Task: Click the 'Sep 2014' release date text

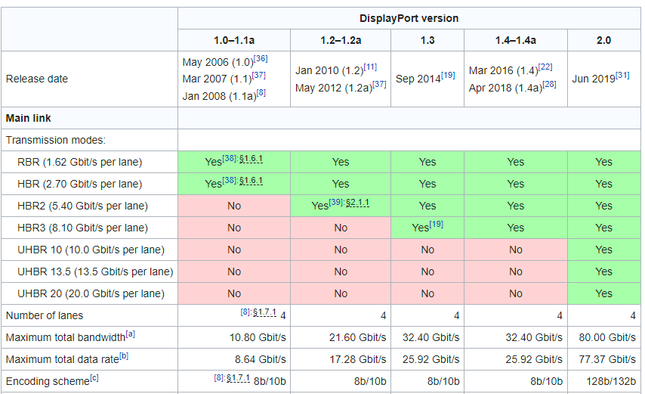Action: click(418, 79)
